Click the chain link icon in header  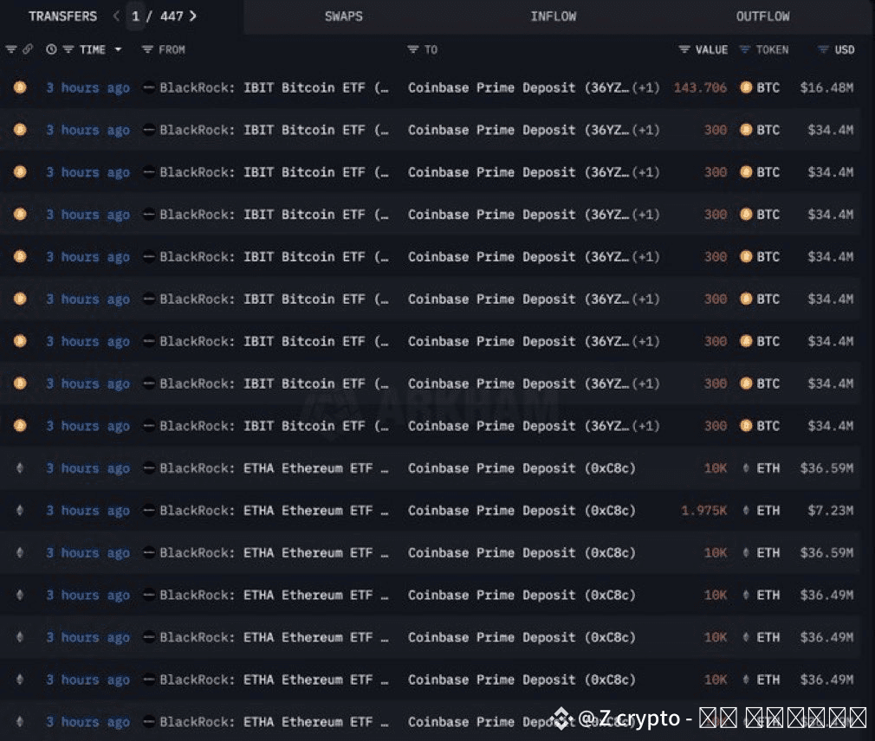28,49
